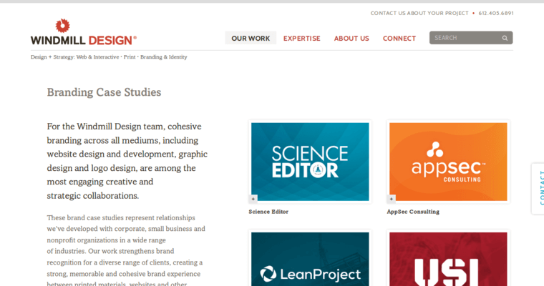Image resolution: width=544 pixels, height=286 pixels.
Task: Type in the Search field
Action: click(x=464, y=38)
